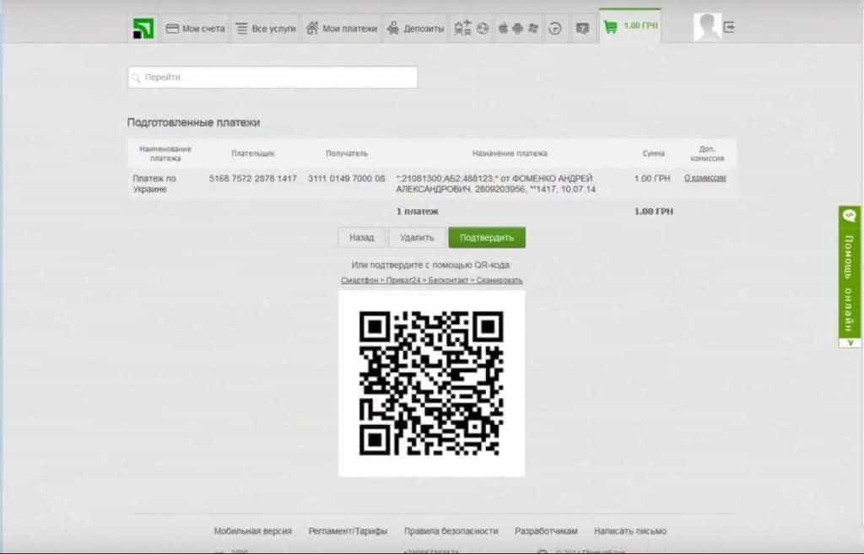Click the logout icon near the avatar

click(730, 25)
